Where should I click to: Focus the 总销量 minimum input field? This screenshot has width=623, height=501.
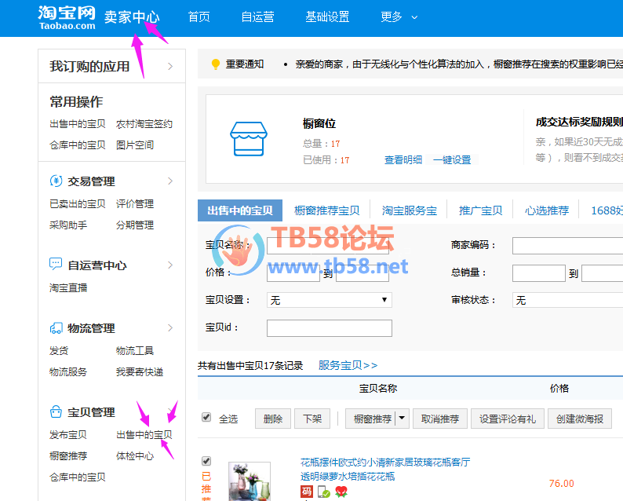pos(539,273)
